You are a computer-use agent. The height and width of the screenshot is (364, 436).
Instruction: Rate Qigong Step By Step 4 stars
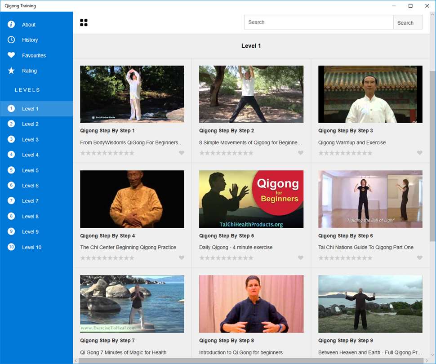coord(107,258)
